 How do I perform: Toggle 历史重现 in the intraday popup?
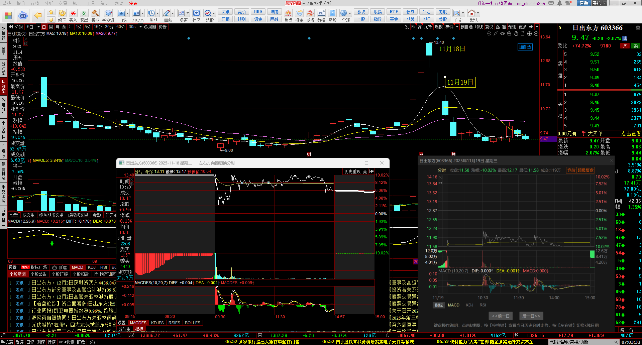(x=352, y=171)
